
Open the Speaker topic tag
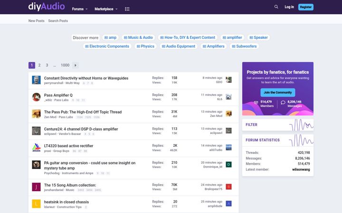(258, 37)
